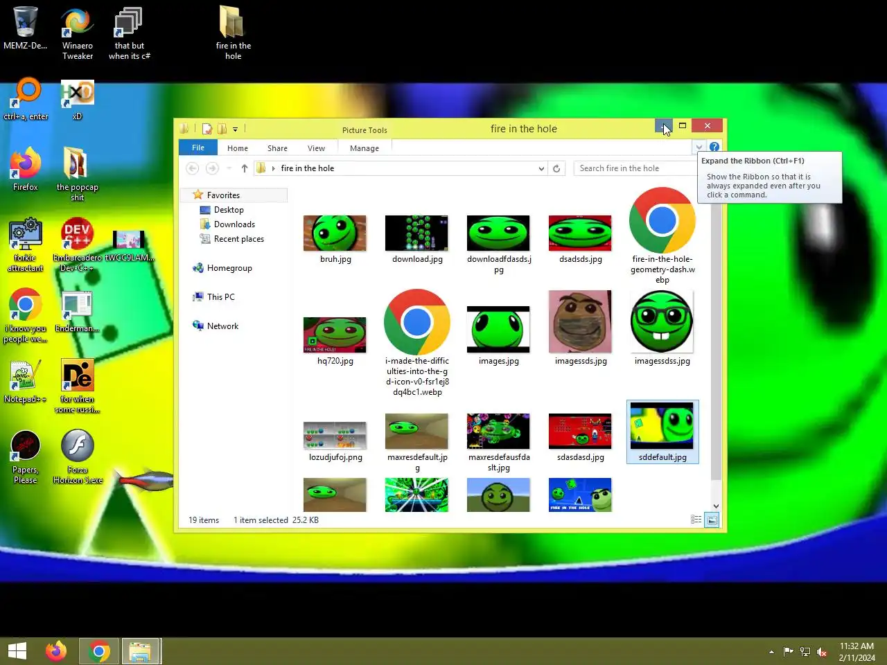Image resolution: width=887 pixels, height=665 pixels.
Task: Switch to large thumbnails view layout
Action: click(712, 520)
